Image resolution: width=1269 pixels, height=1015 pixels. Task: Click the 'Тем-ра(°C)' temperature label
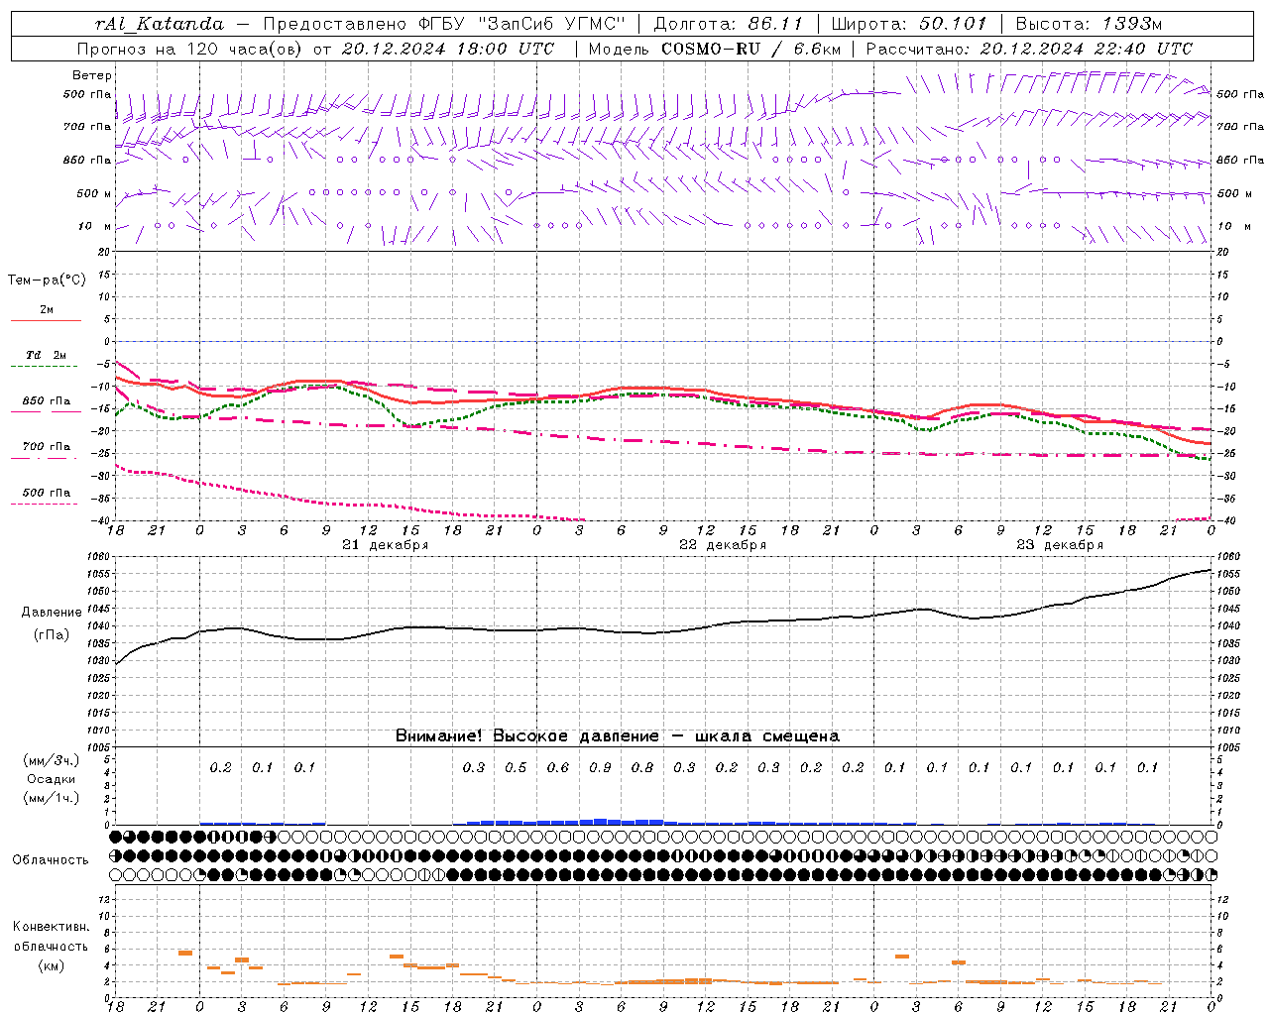[x=47, y=281]
